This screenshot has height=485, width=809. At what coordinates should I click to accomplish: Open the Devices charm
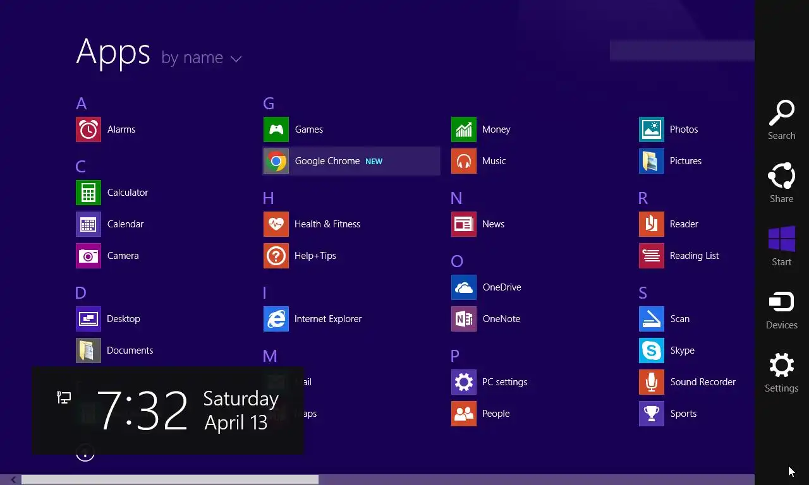(x=782, y=309)
